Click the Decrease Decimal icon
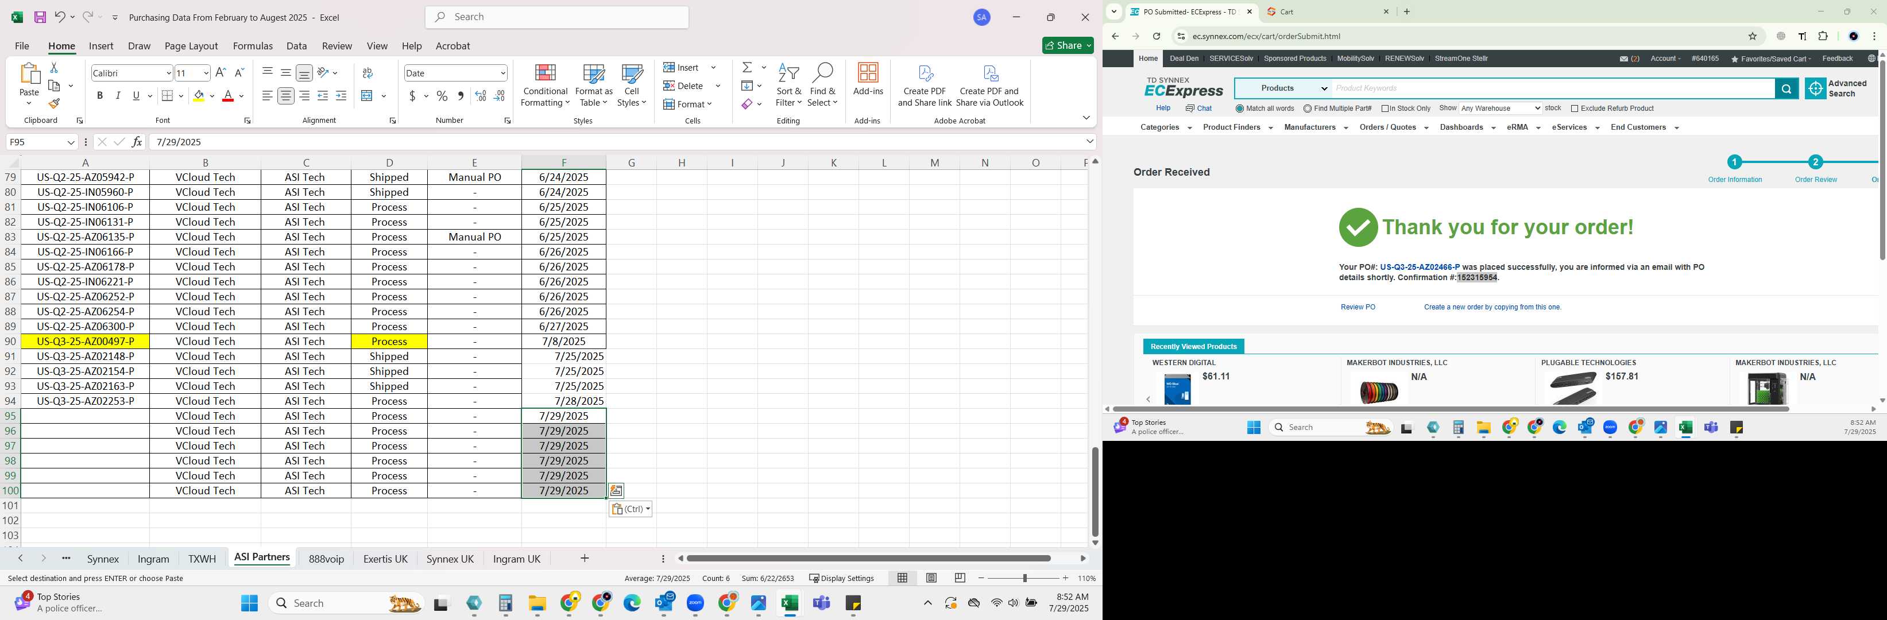This screenshot has width=1887, height=620. [x=499, y=96]
